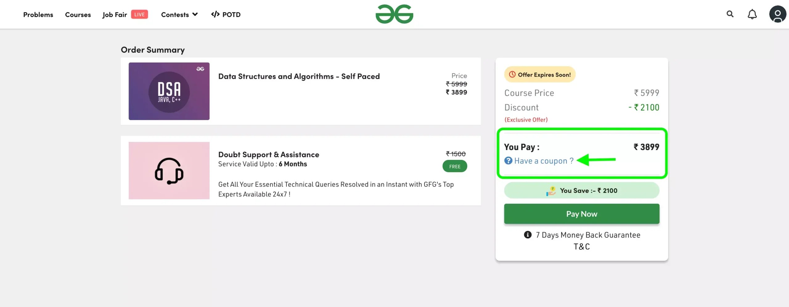Image resolution: width=789 pixels, height=307 pixels.
Task: Click the T&C link
Action: tap(581, 246)
